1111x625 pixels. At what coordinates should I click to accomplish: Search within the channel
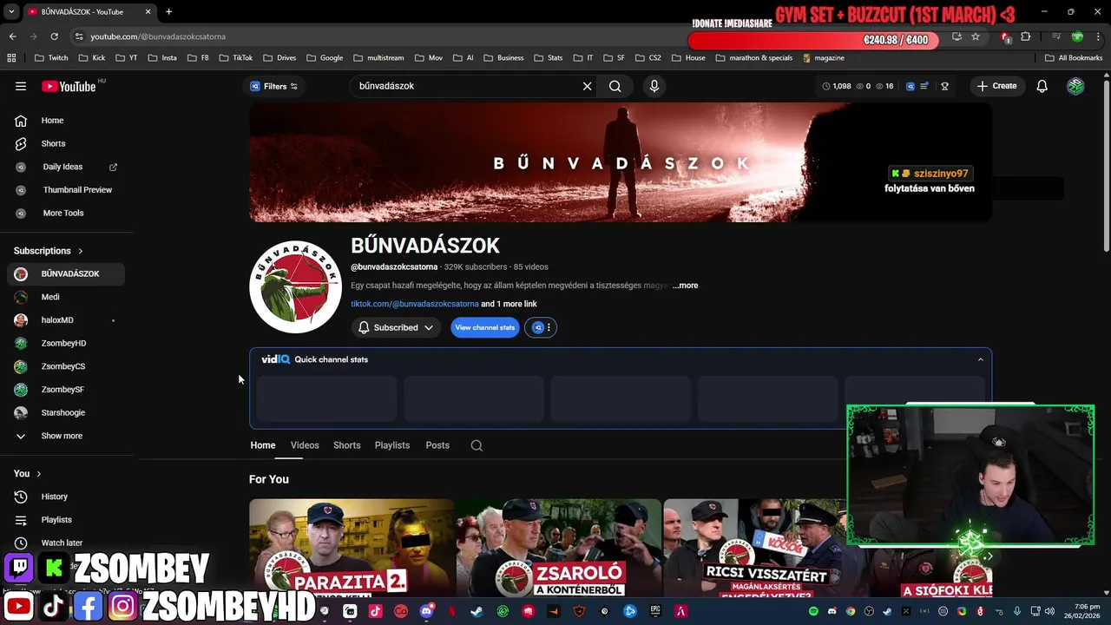[477, 445]
